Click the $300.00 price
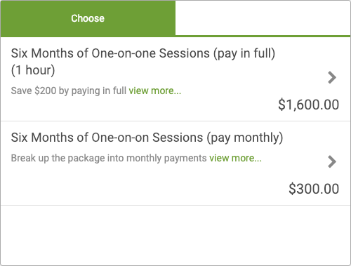 (314, 189)
